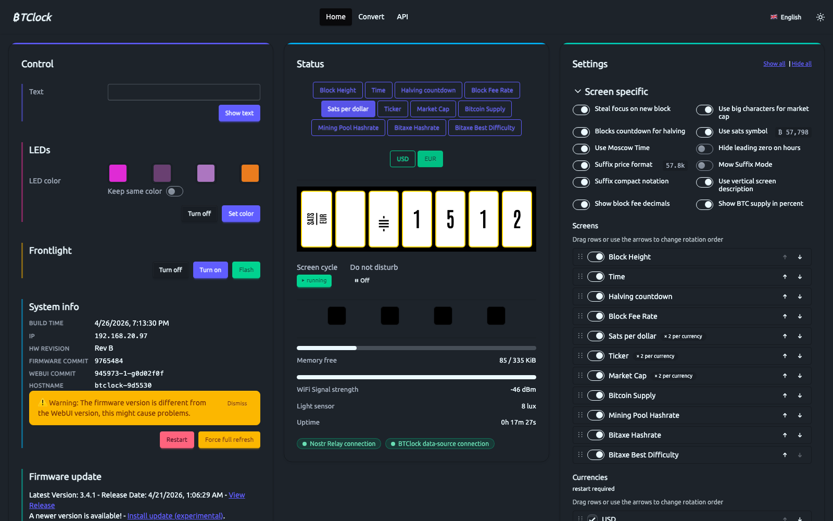Click the running status badge under Screen cycle

click(314, 281)
